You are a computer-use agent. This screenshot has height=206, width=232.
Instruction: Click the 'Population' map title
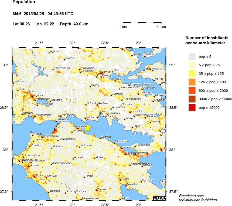24,2
